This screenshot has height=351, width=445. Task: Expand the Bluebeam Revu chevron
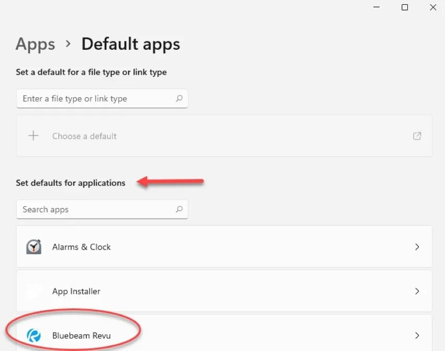[x=417, y=335]
